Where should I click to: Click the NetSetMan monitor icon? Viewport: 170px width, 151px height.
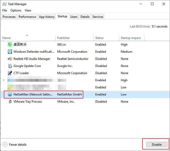coord(10,94)
